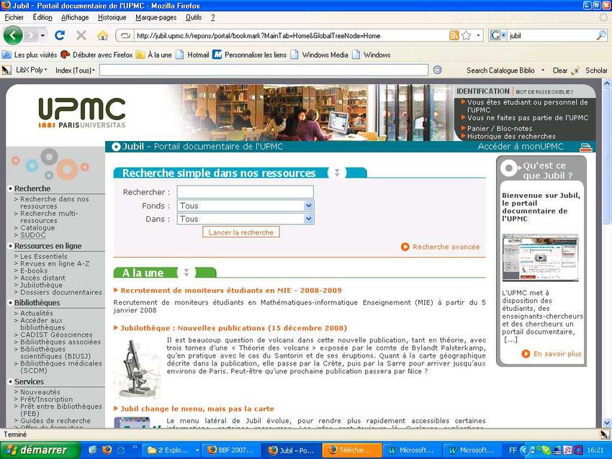Click the LibX Scholar button

pos(596,71)
